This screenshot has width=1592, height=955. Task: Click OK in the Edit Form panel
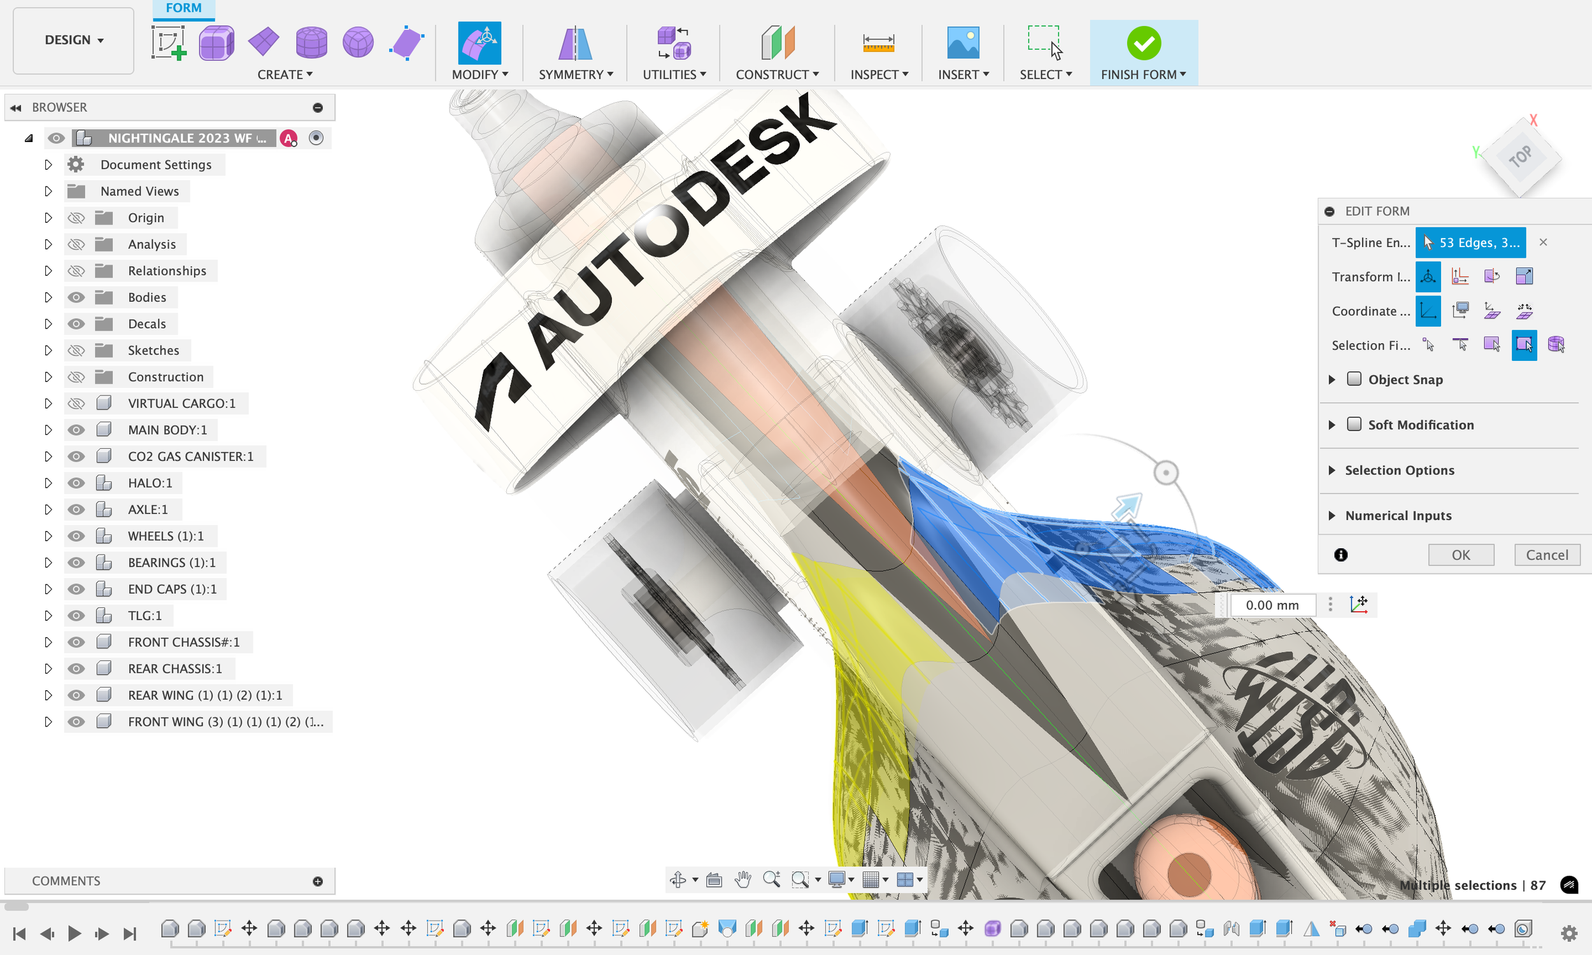click(x=1461, y=555)
